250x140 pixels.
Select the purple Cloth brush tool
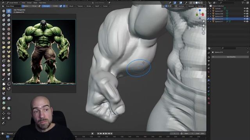[x=4, y=65]
